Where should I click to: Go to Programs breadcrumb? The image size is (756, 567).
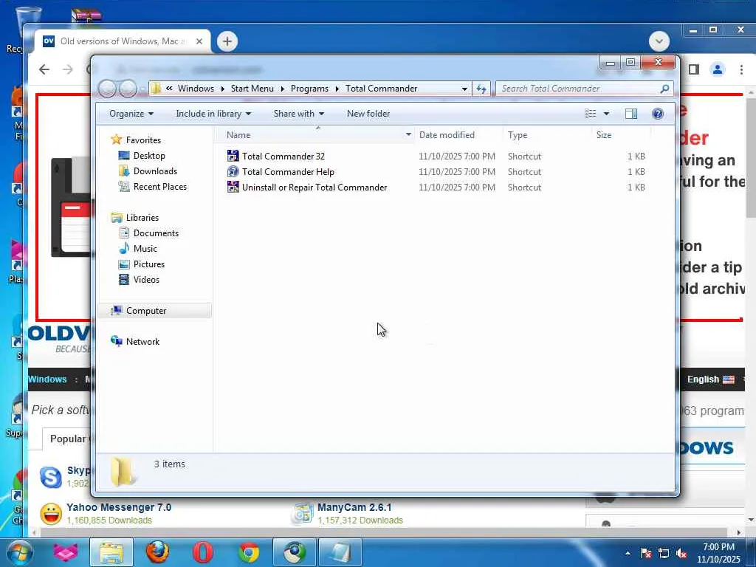[x=309, y=89]
